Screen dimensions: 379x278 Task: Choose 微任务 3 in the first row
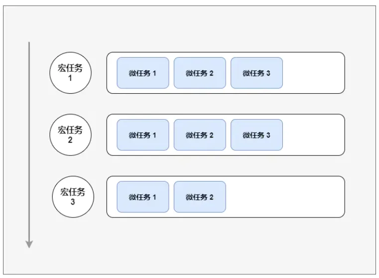coord(256,73)
